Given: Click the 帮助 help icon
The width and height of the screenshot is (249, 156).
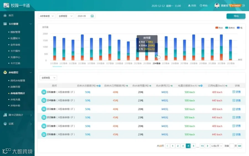Looking at the screenshot, I should pyautogui.click(x=201, y=6).
